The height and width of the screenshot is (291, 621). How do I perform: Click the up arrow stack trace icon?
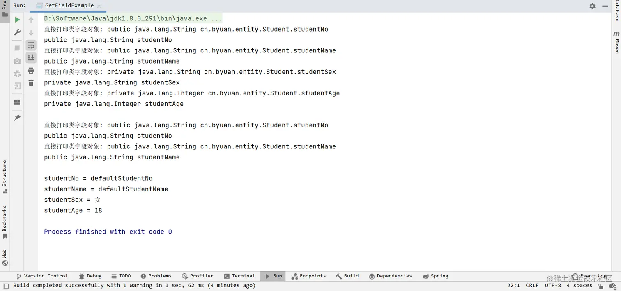(x=31, y=20)
